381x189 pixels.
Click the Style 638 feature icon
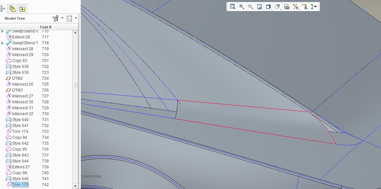9,67
